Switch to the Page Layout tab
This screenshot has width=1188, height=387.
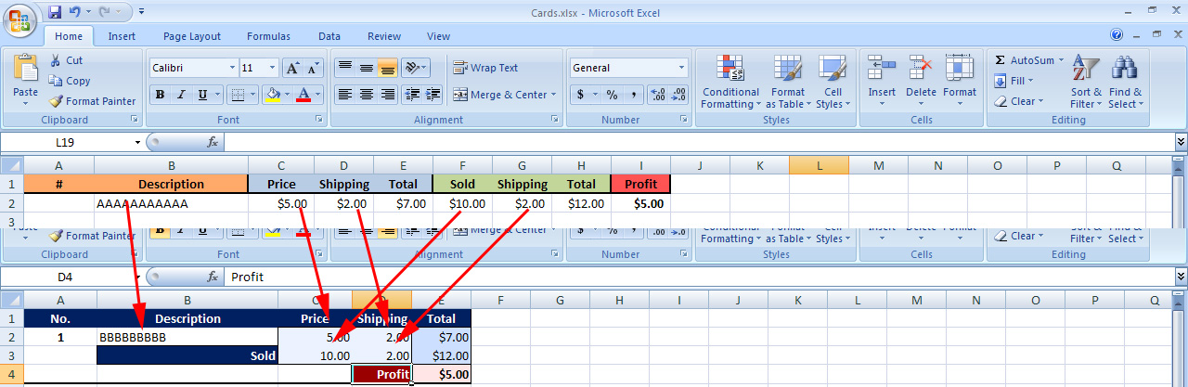(x=191, y=36)
